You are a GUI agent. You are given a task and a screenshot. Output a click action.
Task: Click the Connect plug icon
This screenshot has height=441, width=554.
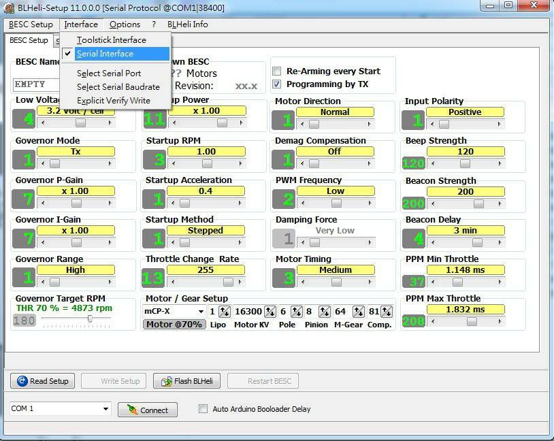133,410
